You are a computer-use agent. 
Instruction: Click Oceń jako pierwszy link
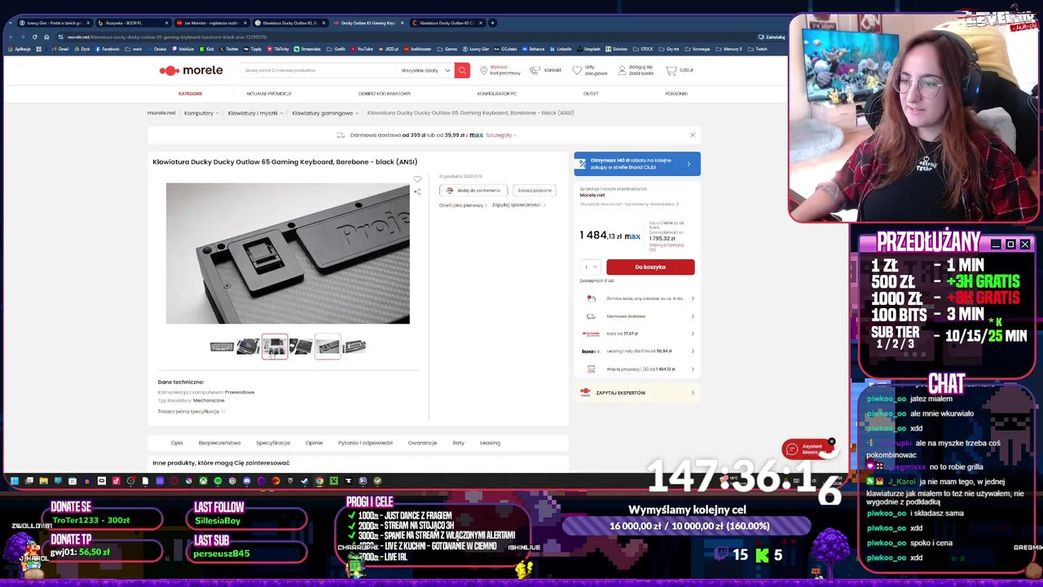pyautogui.click(x=461, y=205)
